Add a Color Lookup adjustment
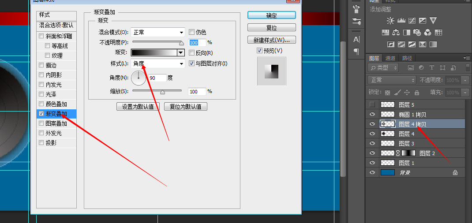 tap(438, 32)
